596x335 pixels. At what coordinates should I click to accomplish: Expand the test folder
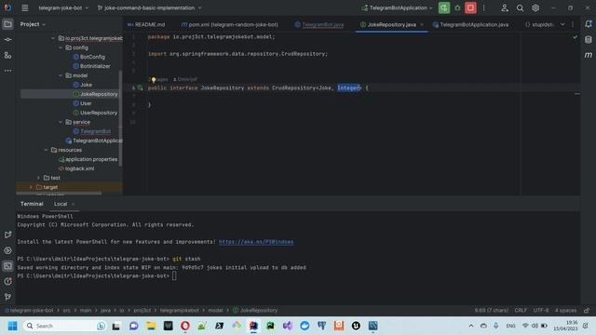point(38,178)
